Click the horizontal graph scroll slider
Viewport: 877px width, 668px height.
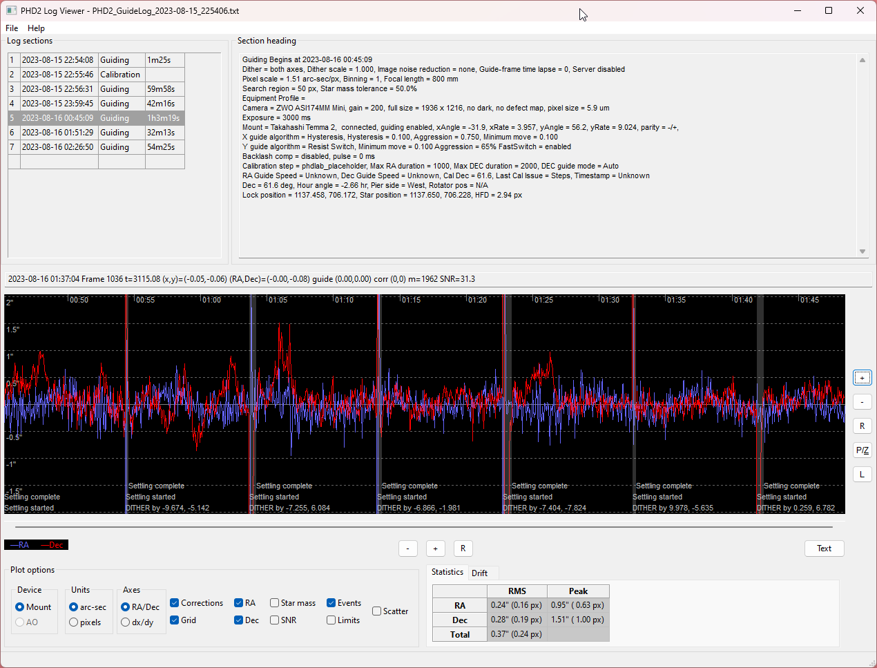(x=425, y=527)
